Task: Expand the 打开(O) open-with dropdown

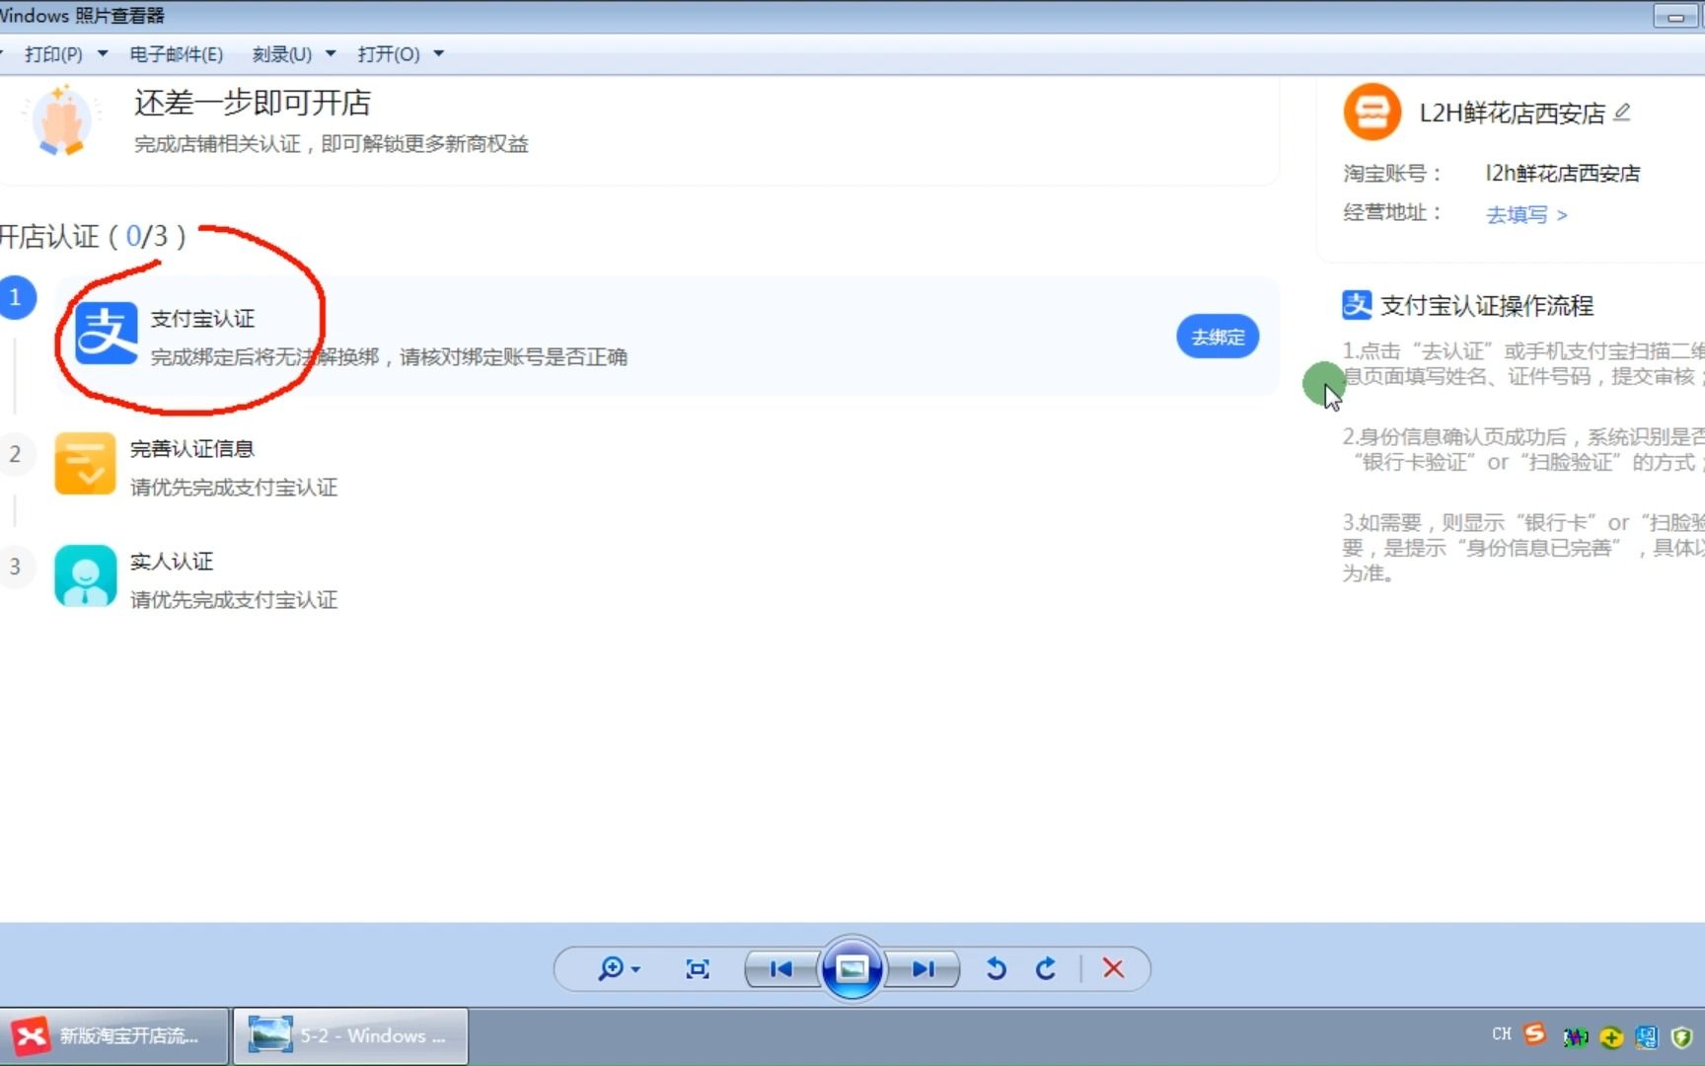Action: coord(438,54)
